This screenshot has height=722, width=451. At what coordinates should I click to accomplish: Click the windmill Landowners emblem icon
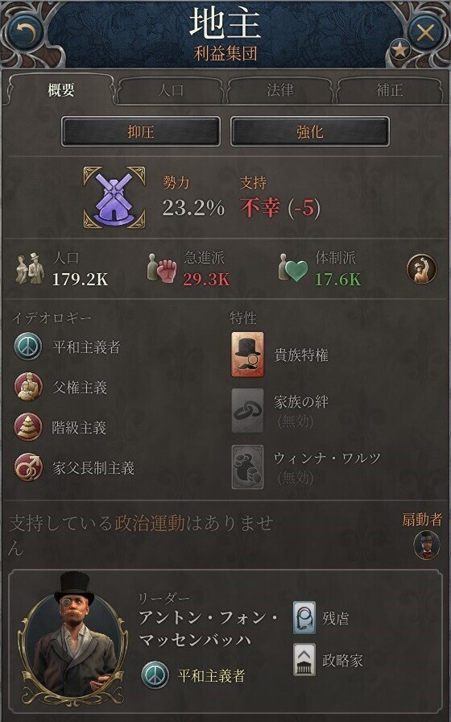coord(114,197)
